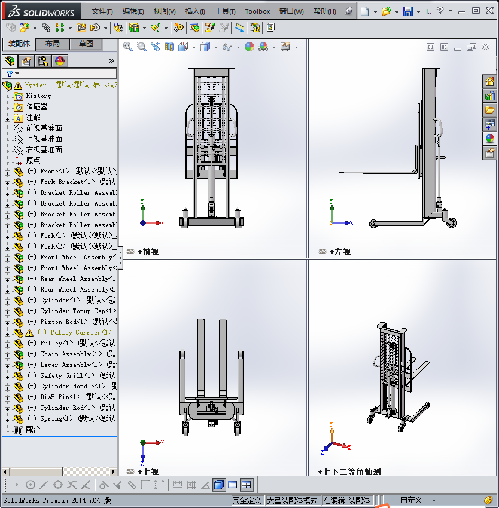The image size is (499, 508).
Task: Toggle the link views icon for 上视
Action: pyautogui.click(x=130, y=472)
